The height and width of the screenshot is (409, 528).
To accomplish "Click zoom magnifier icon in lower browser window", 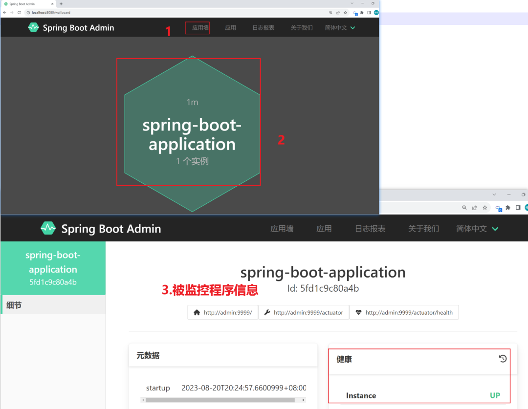I will 464,208.
